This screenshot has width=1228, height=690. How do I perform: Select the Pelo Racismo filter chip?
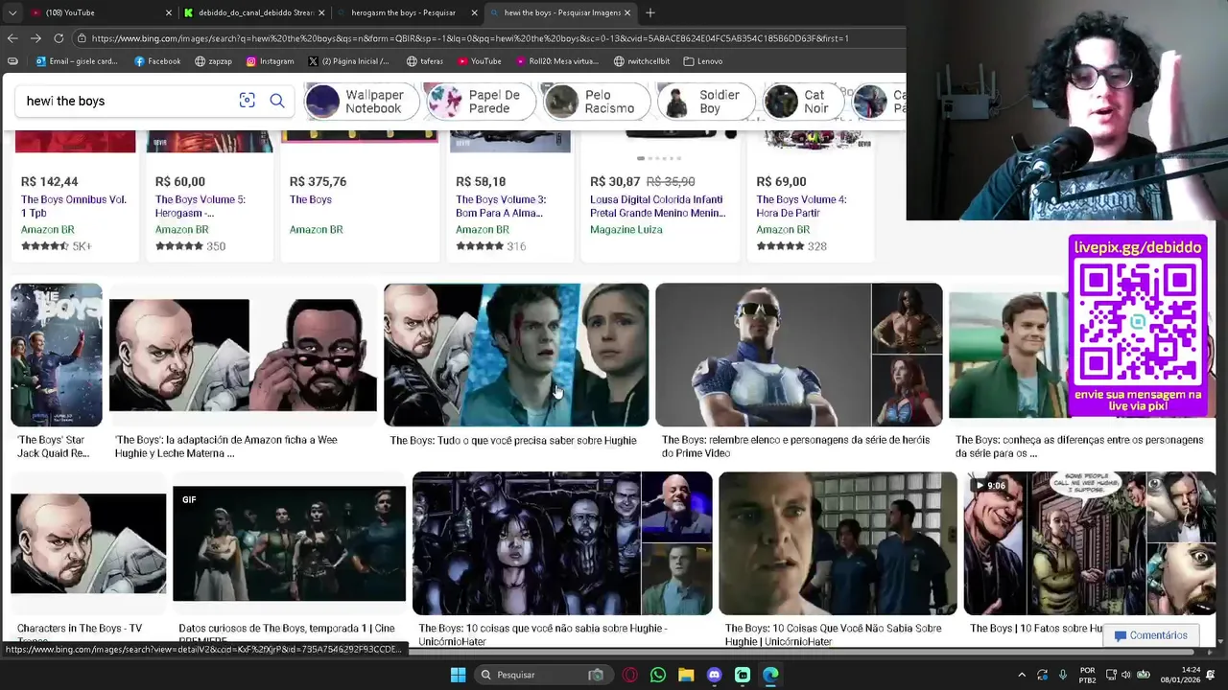[x=597, y=101]
